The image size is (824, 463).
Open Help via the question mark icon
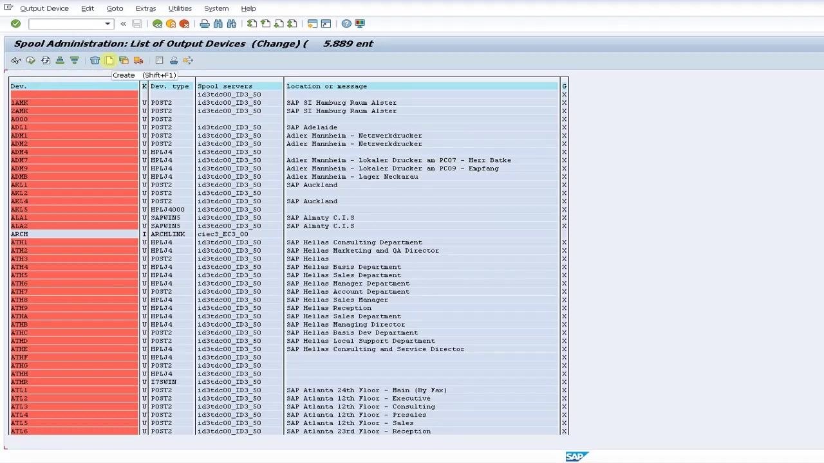(x=346, y=24)
